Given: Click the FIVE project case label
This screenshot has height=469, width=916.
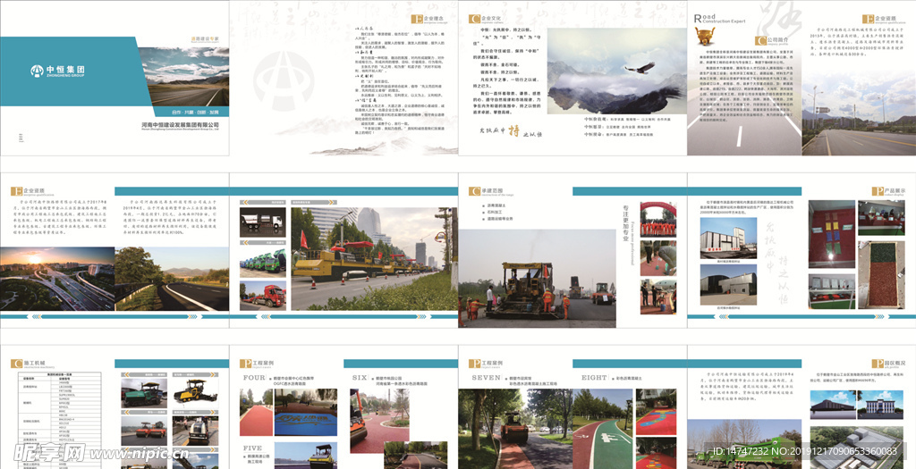Looking at the screenshot, I should tap(251, 448).
